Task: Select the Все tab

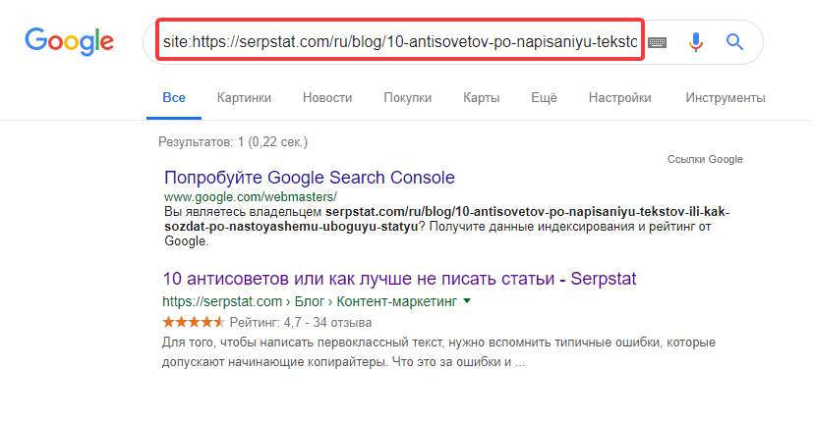Action: [x=174, y=98]
